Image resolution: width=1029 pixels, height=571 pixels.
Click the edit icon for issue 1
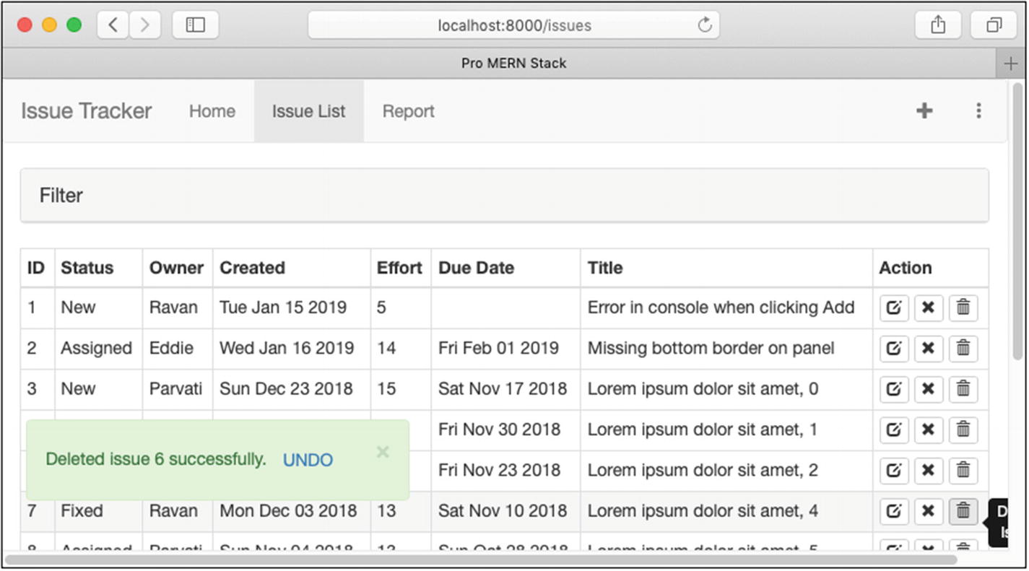[894, 308]
